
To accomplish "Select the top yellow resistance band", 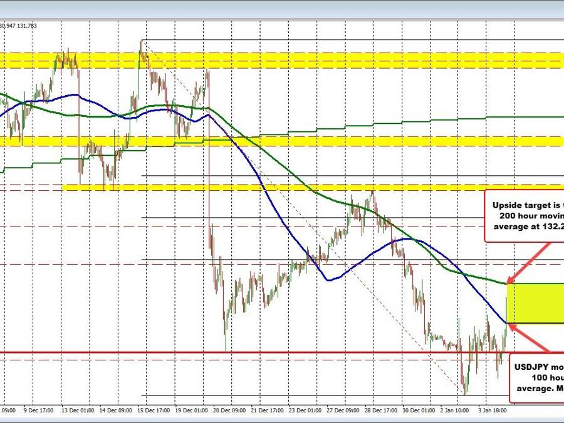I will 282,61.
